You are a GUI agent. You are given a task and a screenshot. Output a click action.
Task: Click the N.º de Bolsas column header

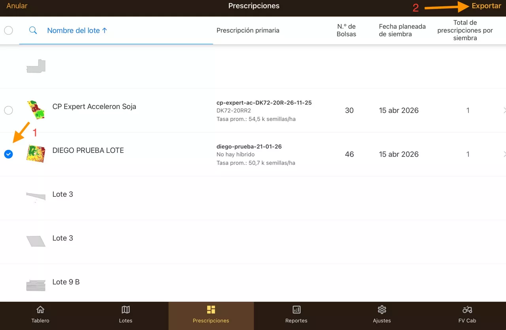(x=346, y=30)
